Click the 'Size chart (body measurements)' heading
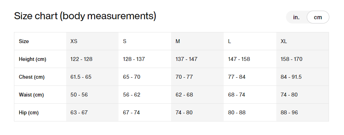Image resolution: width=344 pixels, height=135 pixels. click(85, 16)
